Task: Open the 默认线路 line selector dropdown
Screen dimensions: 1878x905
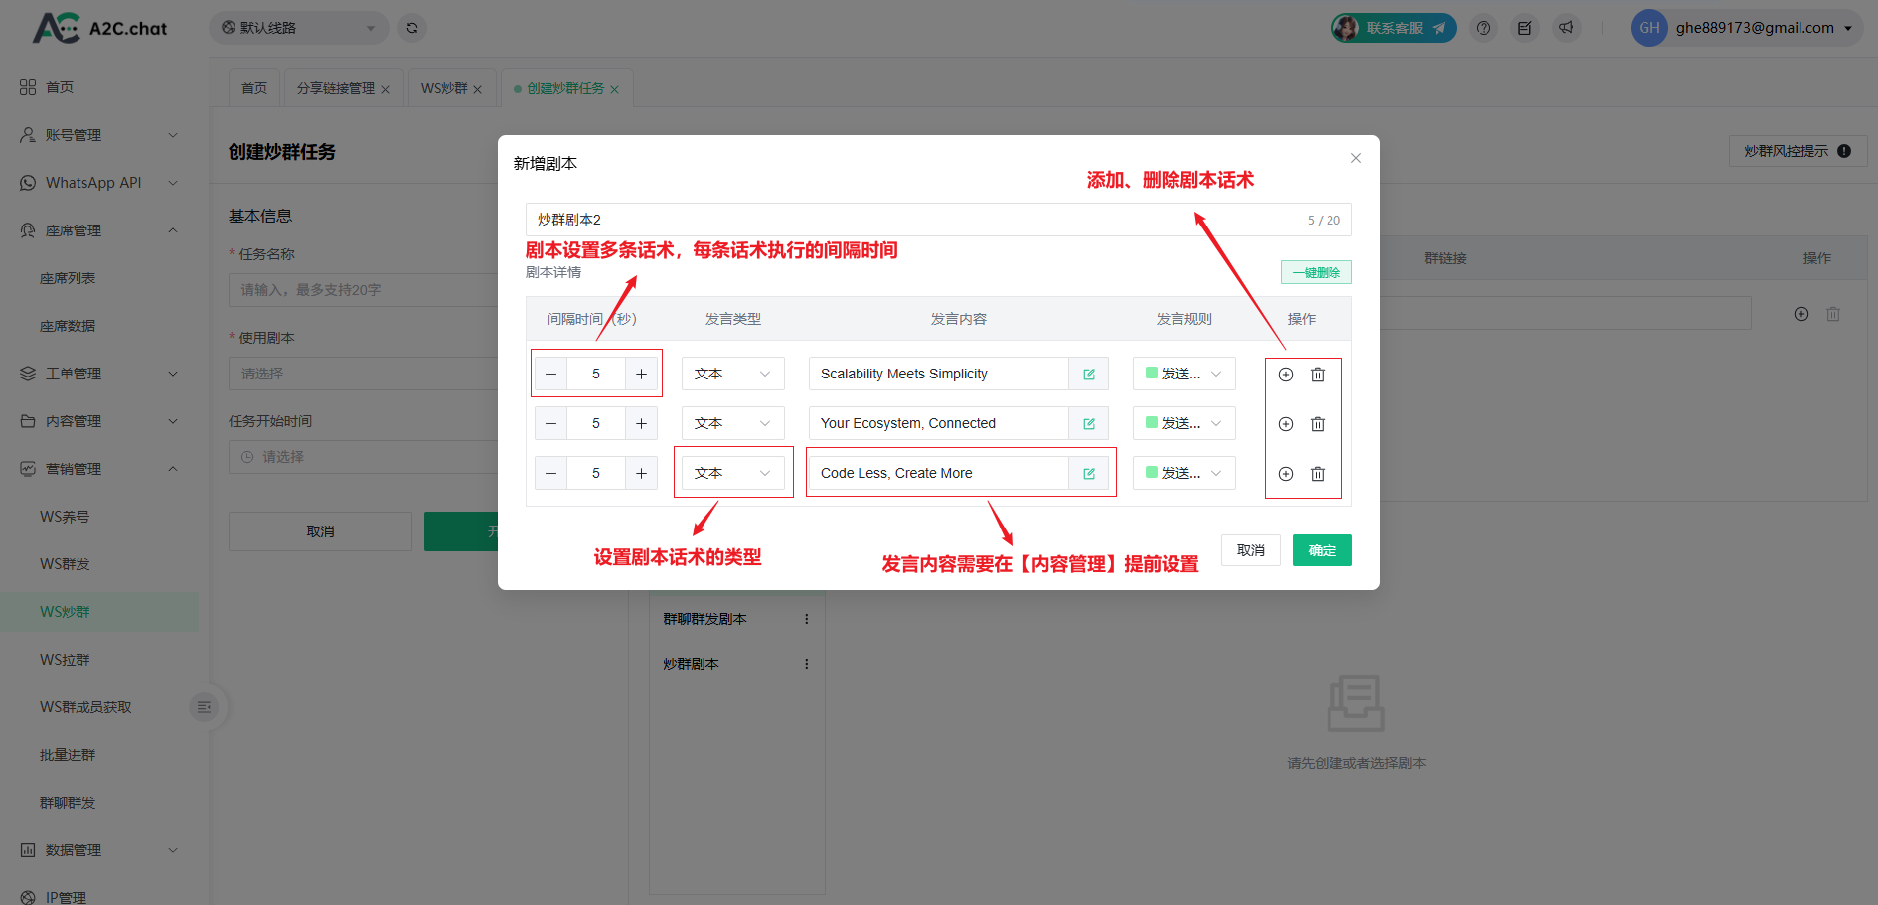Action: pos(298,28)
